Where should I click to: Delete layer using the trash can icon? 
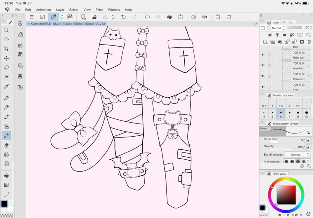coord(309,41)
